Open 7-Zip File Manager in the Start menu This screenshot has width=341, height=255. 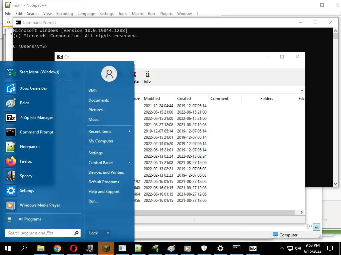43,118
